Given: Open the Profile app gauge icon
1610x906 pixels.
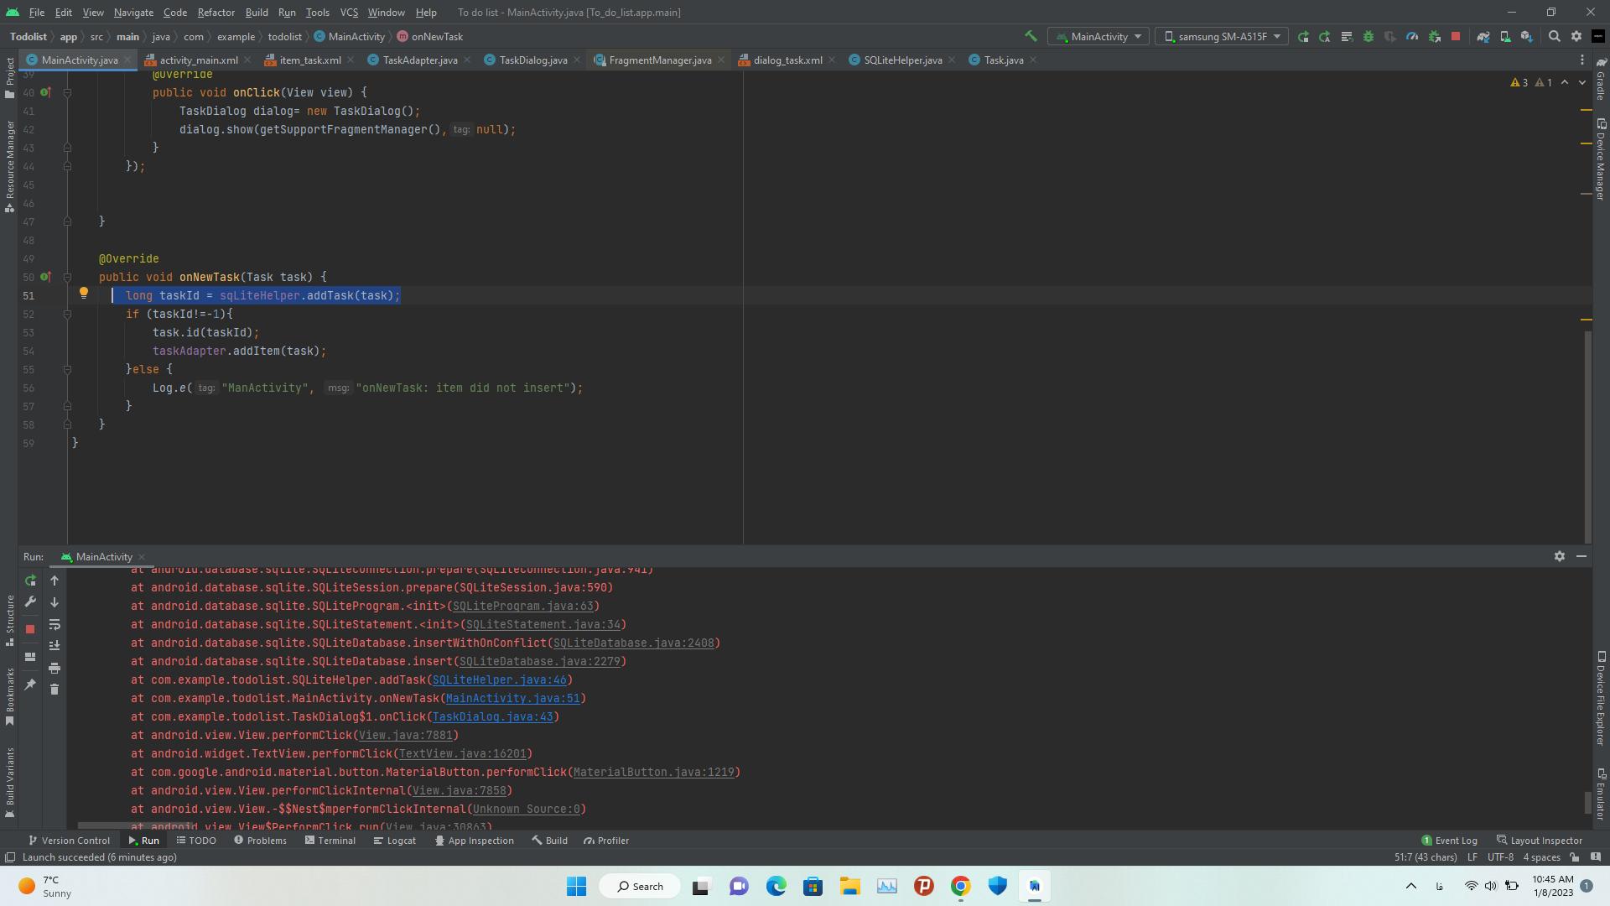Looking at the screenshot, I should tap(1412, 36).
